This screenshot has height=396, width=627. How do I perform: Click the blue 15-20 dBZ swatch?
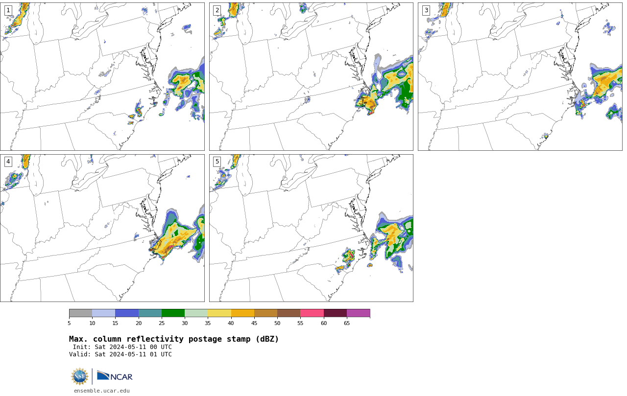(x=127, y=313)
